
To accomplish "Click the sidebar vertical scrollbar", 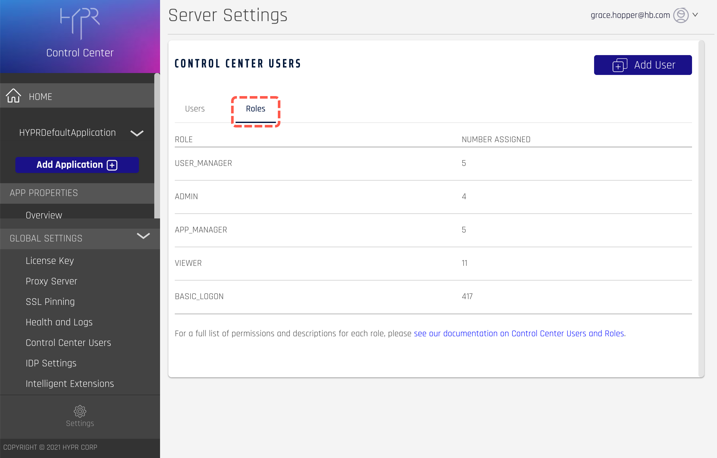I will [157, 146].
